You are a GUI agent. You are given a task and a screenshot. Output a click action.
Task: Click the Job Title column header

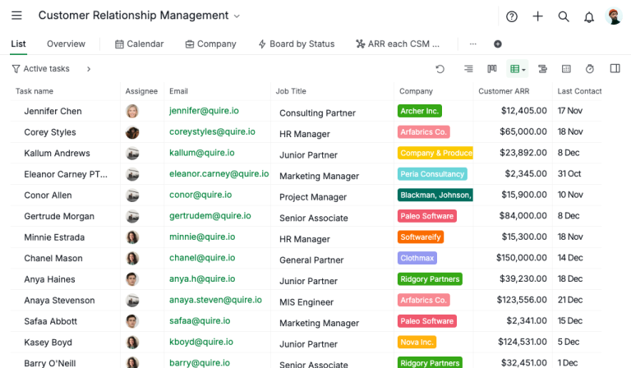click(291, 91)
